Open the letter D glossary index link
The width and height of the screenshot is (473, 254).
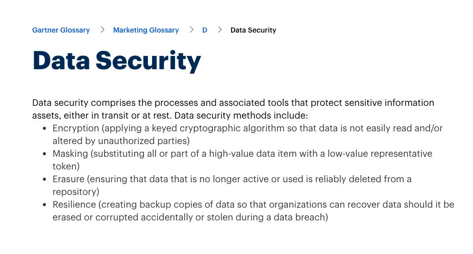pos(205,30)
